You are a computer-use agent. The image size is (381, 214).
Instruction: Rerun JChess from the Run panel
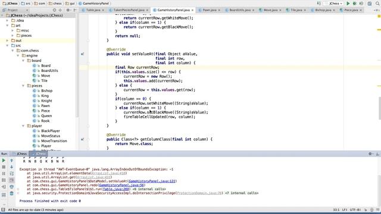click(4, 160)
